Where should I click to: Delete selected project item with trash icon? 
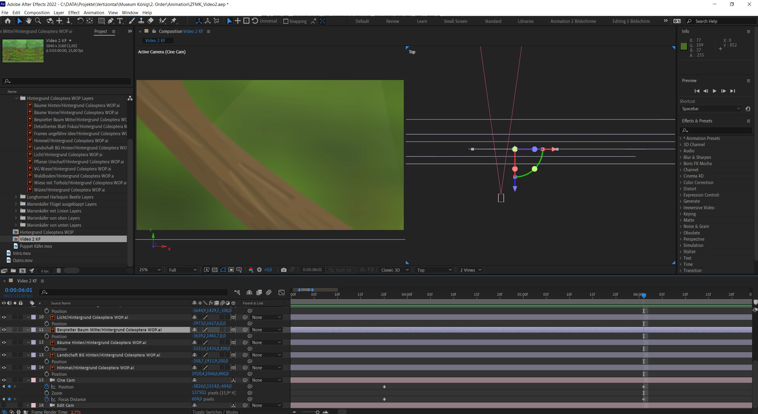point(59,271)
